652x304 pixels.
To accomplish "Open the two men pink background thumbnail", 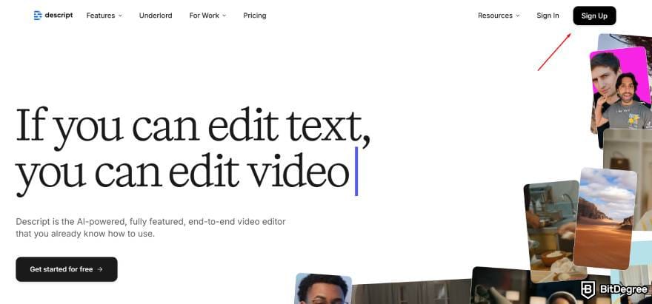I will pos(620,89).
